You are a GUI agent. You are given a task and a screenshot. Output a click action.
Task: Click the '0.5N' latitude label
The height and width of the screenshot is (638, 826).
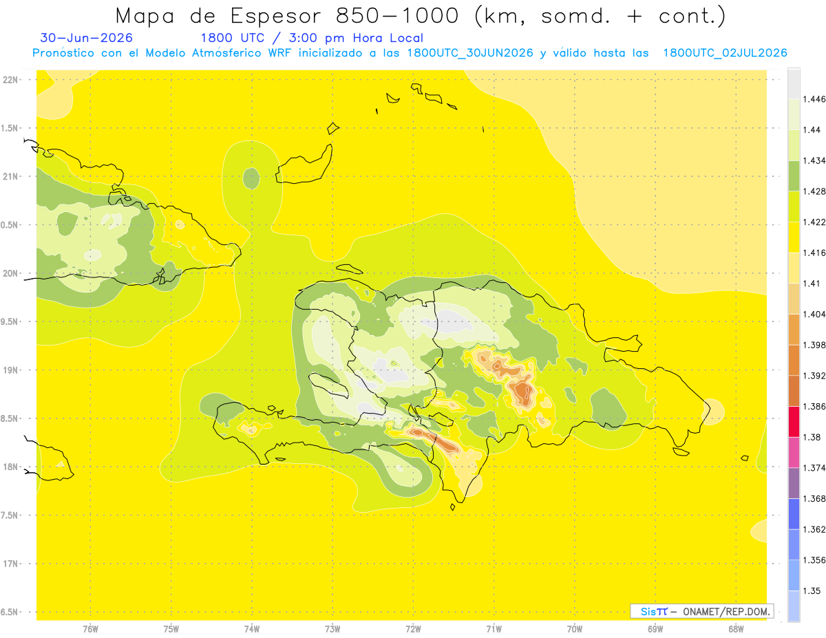[10, 225]
